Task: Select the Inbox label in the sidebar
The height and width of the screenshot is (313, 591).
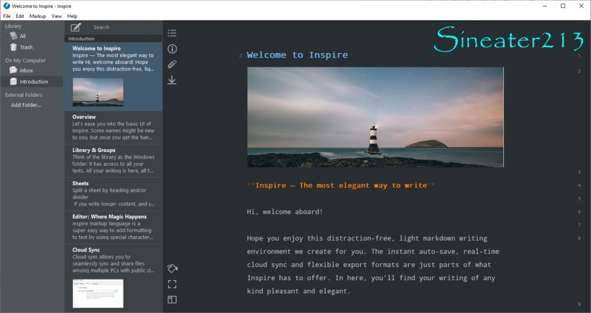Action: [26, 70]
